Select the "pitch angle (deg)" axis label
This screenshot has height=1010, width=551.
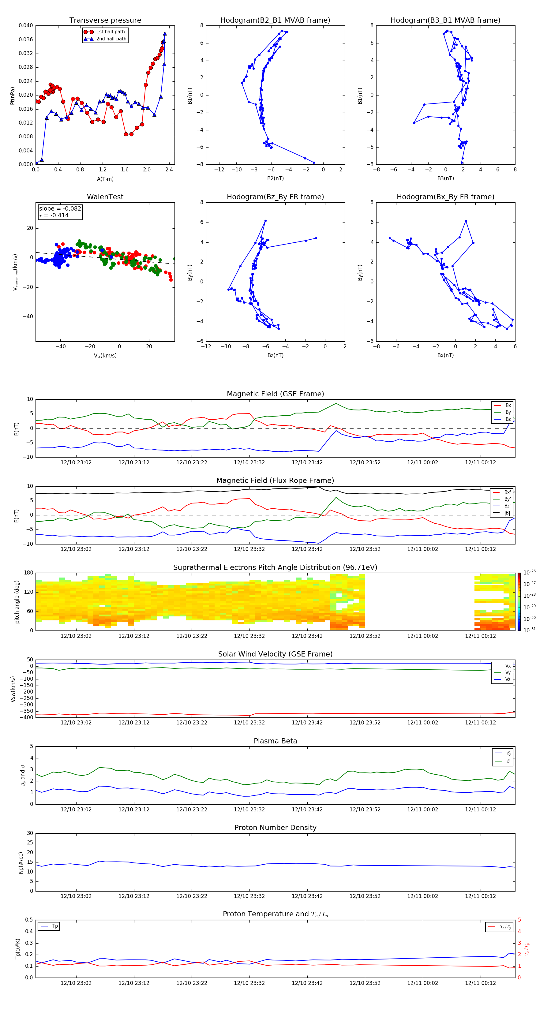point(17,602)
